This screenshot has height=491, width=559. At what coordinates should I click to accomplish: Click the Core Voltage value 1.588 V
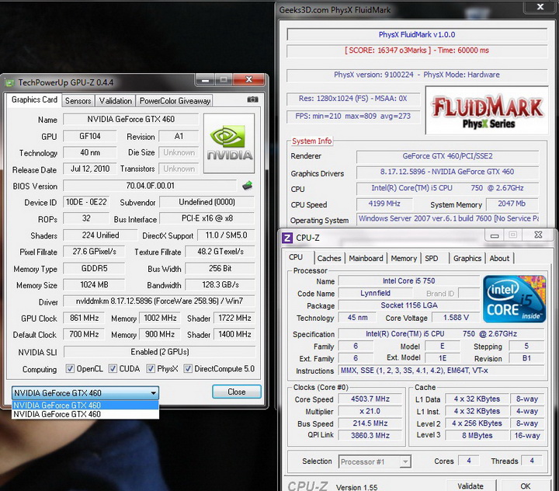[x=456, y=318]
